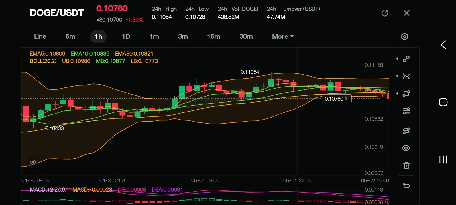This screenshot has width=456, height=205.
Task: Tap the DEA:0.00031 value label
Action: [167, 190]
